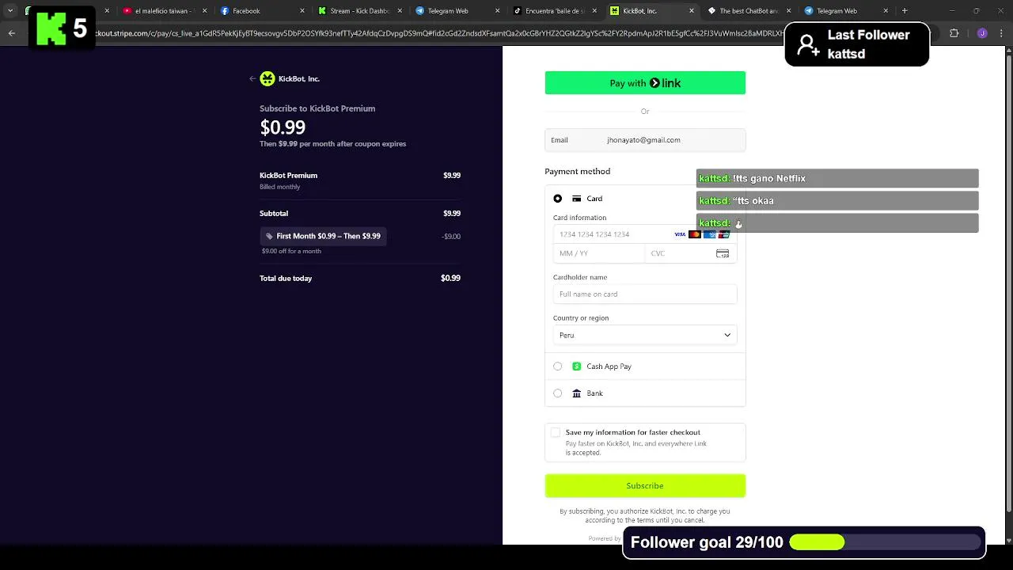Close the Facebook tab
This screenshot has width=1013, height=570.
point(302,11)
